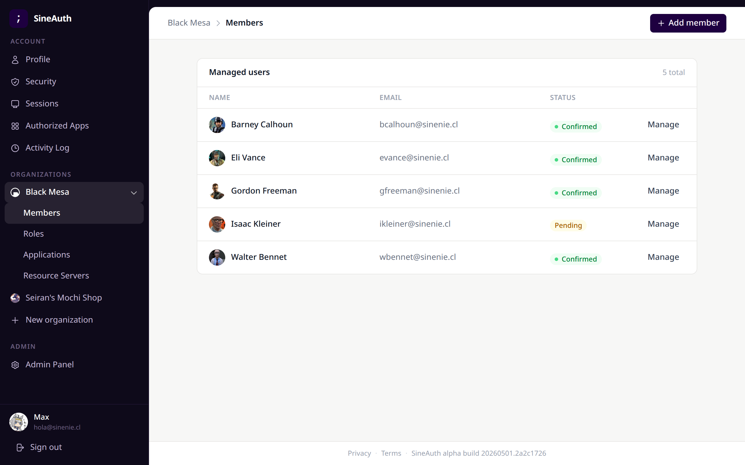The image size is (745, 465).
Task: Open Admin Panel gear icon
Action: (x=15, y=365)
